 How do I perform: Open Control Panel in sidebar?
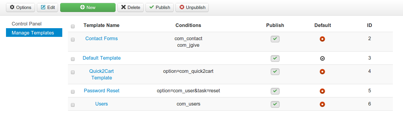(26, 24)
